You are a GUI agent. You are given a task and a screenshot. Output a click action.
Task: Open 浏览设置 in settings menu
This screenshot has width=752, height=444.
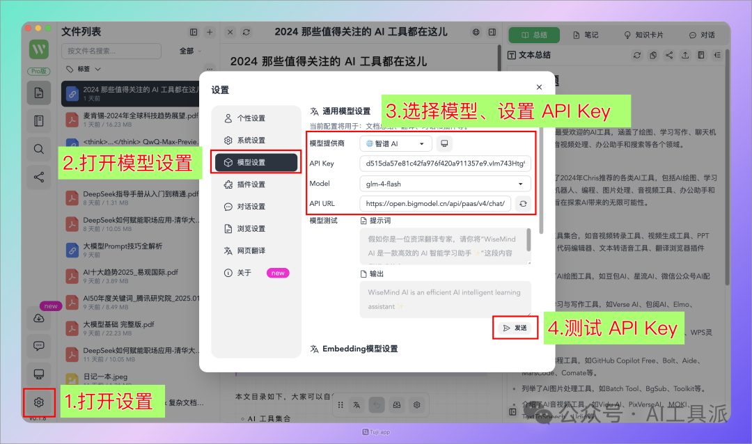tap(256, 228)
